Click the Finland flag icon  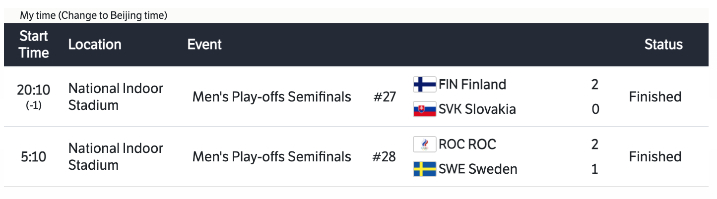(424, 85)
